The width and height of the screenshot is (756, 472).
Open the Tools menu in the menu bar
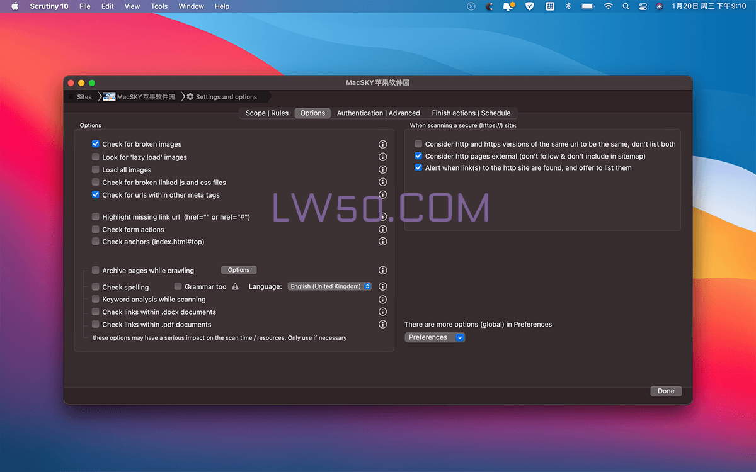(159, 6)
